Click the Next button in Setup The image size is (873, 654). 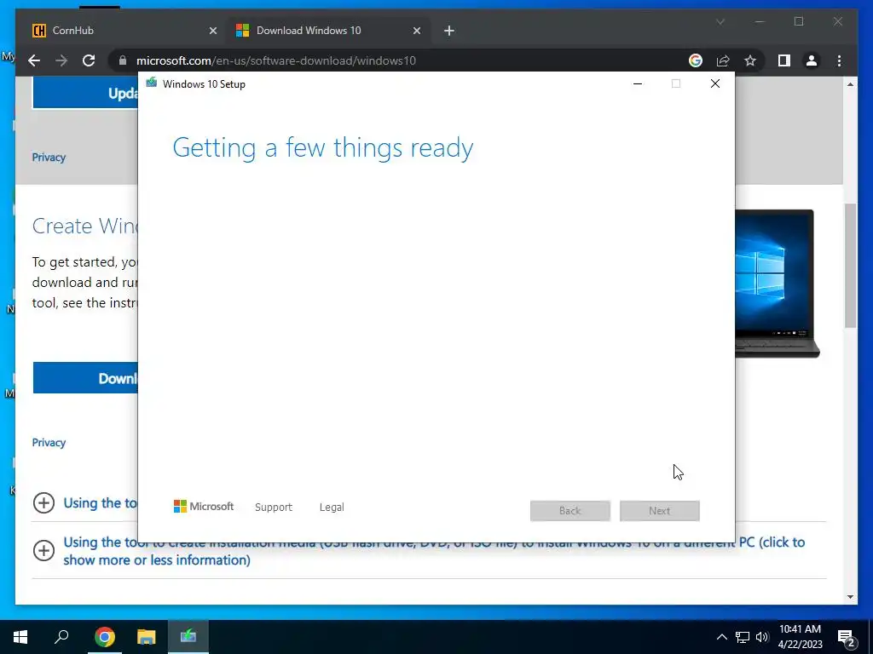tap(660, 511)
